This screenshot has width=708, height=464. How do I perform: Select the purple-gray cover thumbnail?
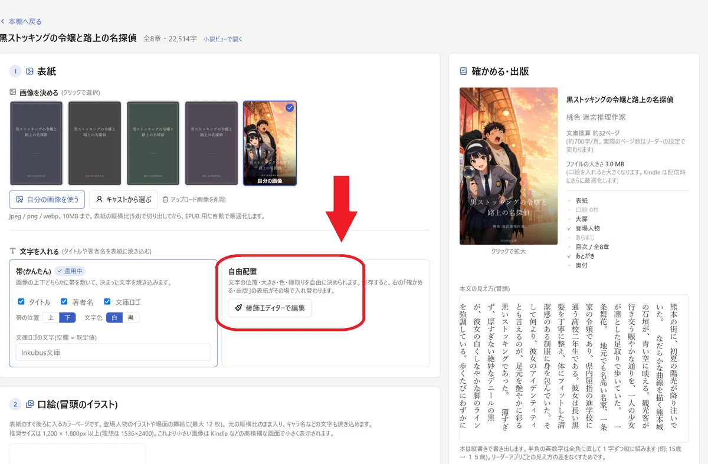211,143
